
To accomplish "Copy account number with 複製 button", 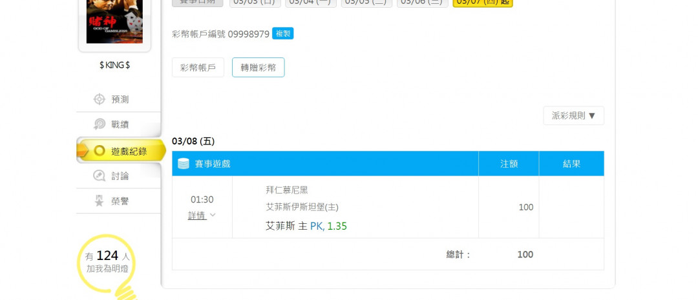I will pyautogui.click(x=282, y=34).
